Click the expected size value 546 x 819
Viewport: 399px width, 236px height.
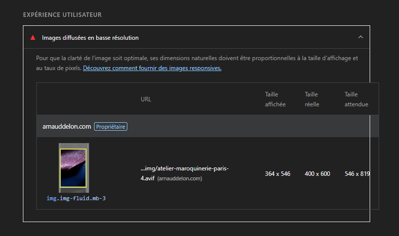click(x=357, y=173)
